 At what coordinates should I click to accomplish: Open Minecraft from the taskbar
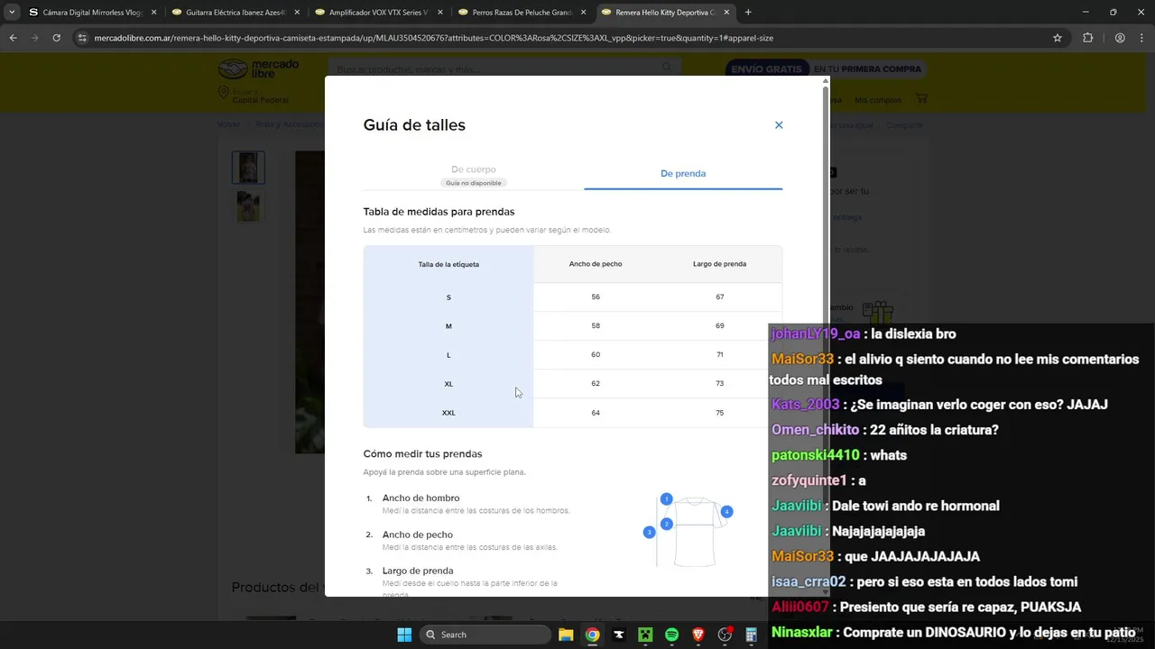(x=645, y=635)
